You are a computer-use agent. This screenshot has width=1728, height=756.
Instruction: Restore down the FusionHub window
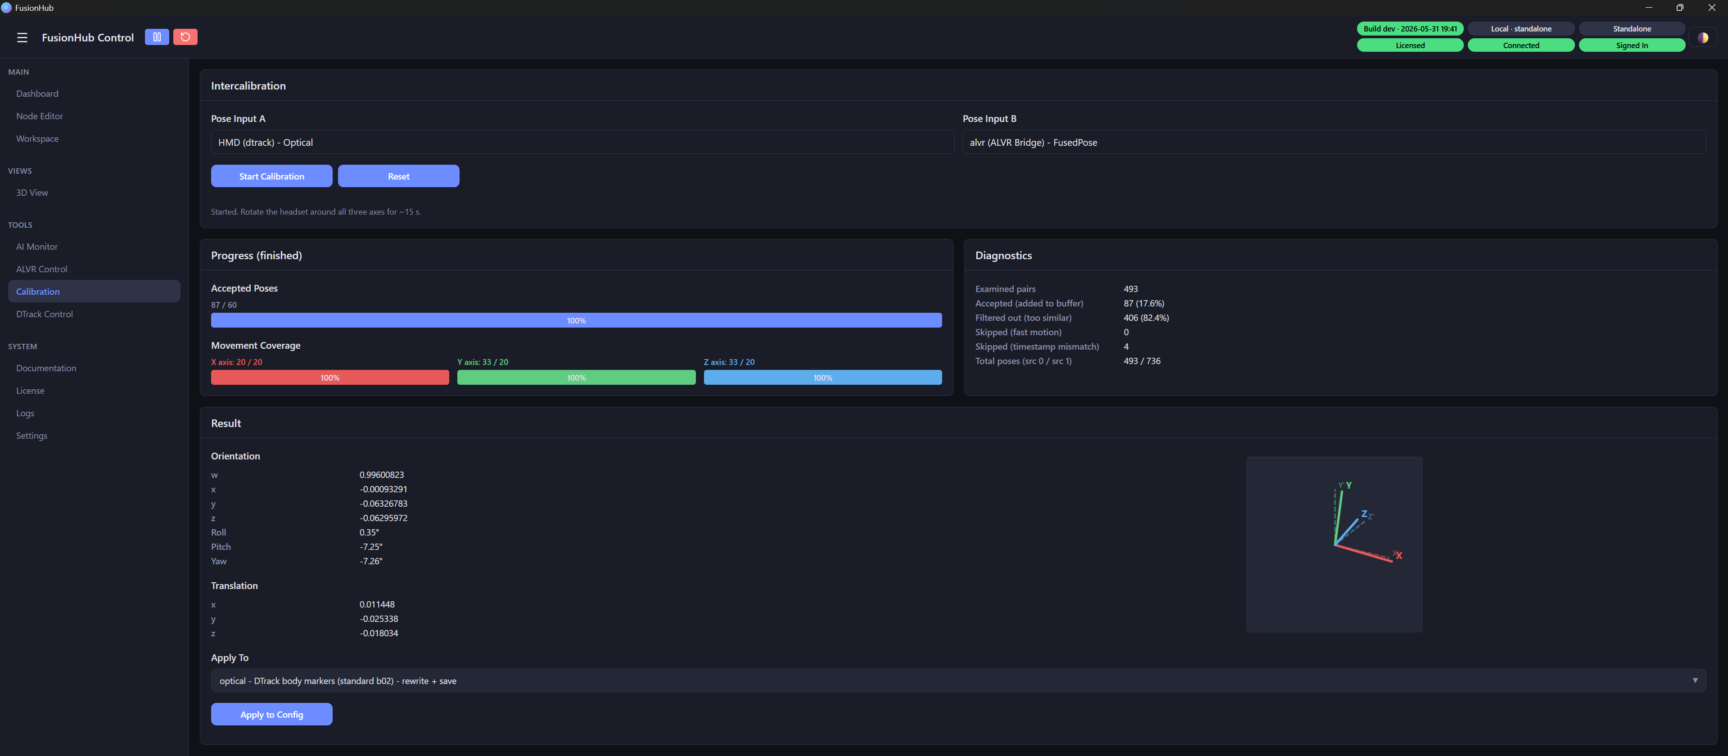1680,7
